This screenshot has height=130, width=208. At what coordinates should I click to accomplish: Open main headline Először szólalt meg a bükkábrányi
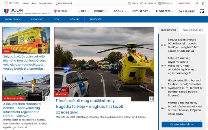(x=89, y=106)
